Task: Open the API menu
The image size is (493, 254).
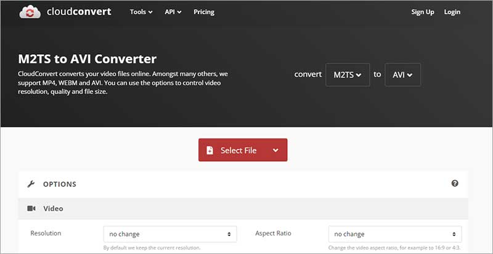Action: point(173,12)
